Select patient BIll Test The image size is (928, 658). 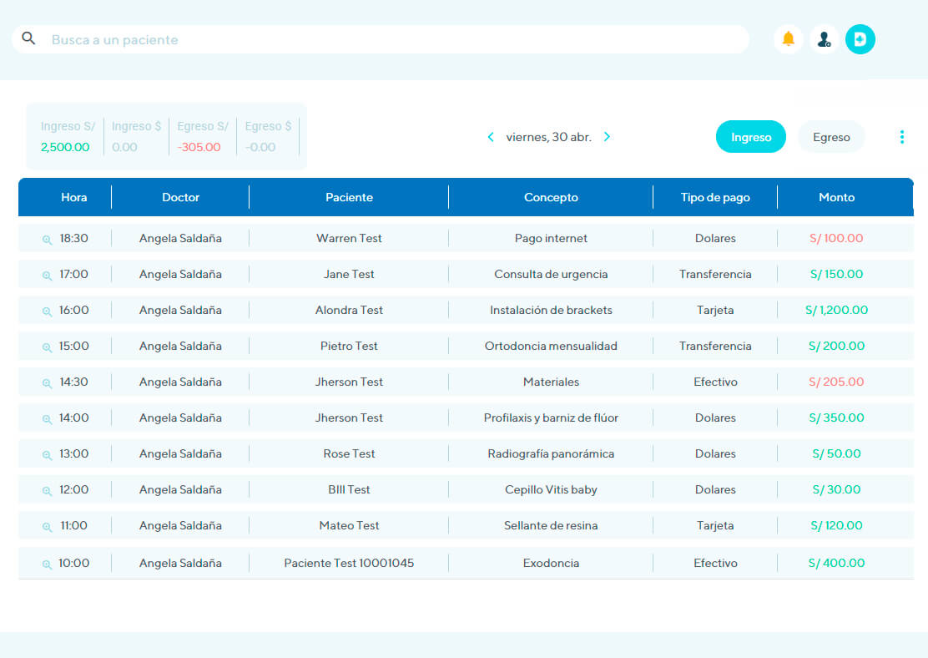point(349,490)
